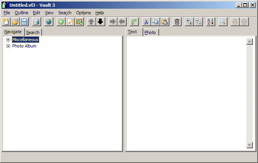
Task: Open the Outline menu
Action: 21,13
